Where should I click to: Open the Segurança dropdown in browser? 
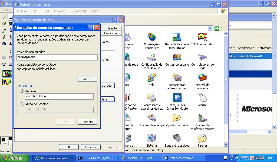246,48
